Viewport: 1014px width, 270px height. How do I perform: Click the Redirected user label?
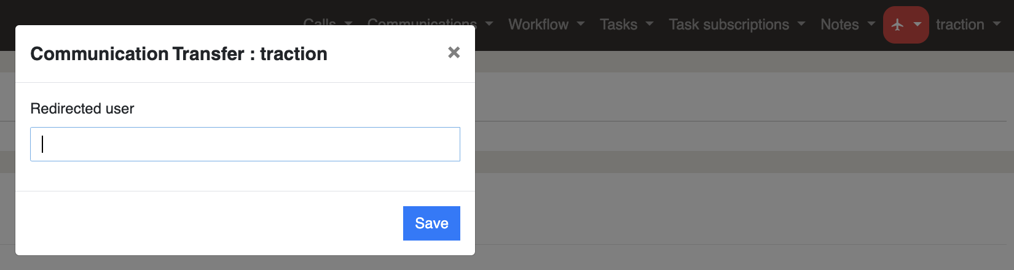pos(82,109)
